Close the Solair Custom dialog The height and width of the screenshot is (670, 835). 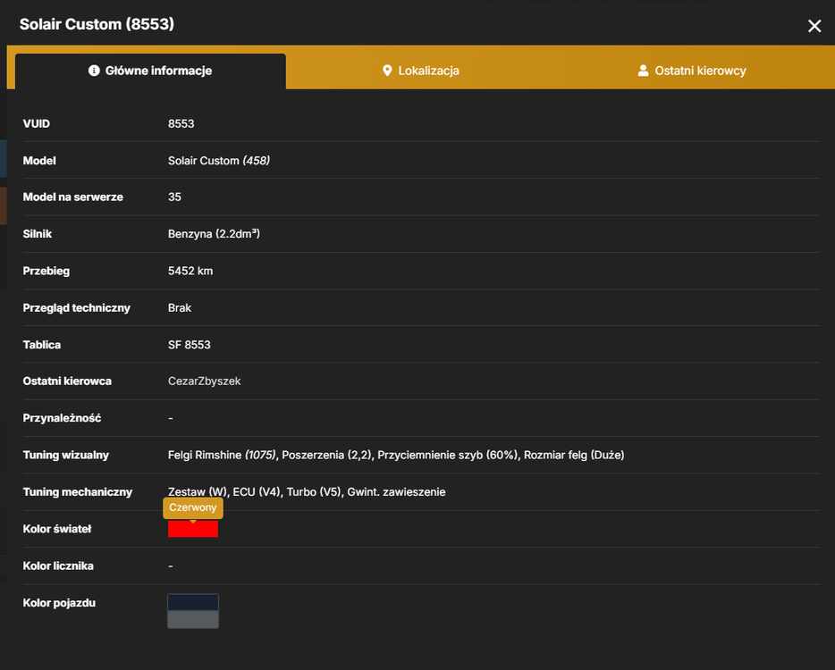point(814,26)
